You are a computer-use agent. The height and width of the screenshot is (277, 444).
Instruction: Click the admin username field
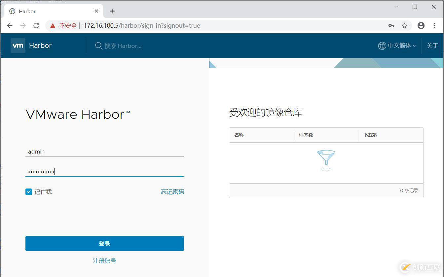[x=105, y=152]
